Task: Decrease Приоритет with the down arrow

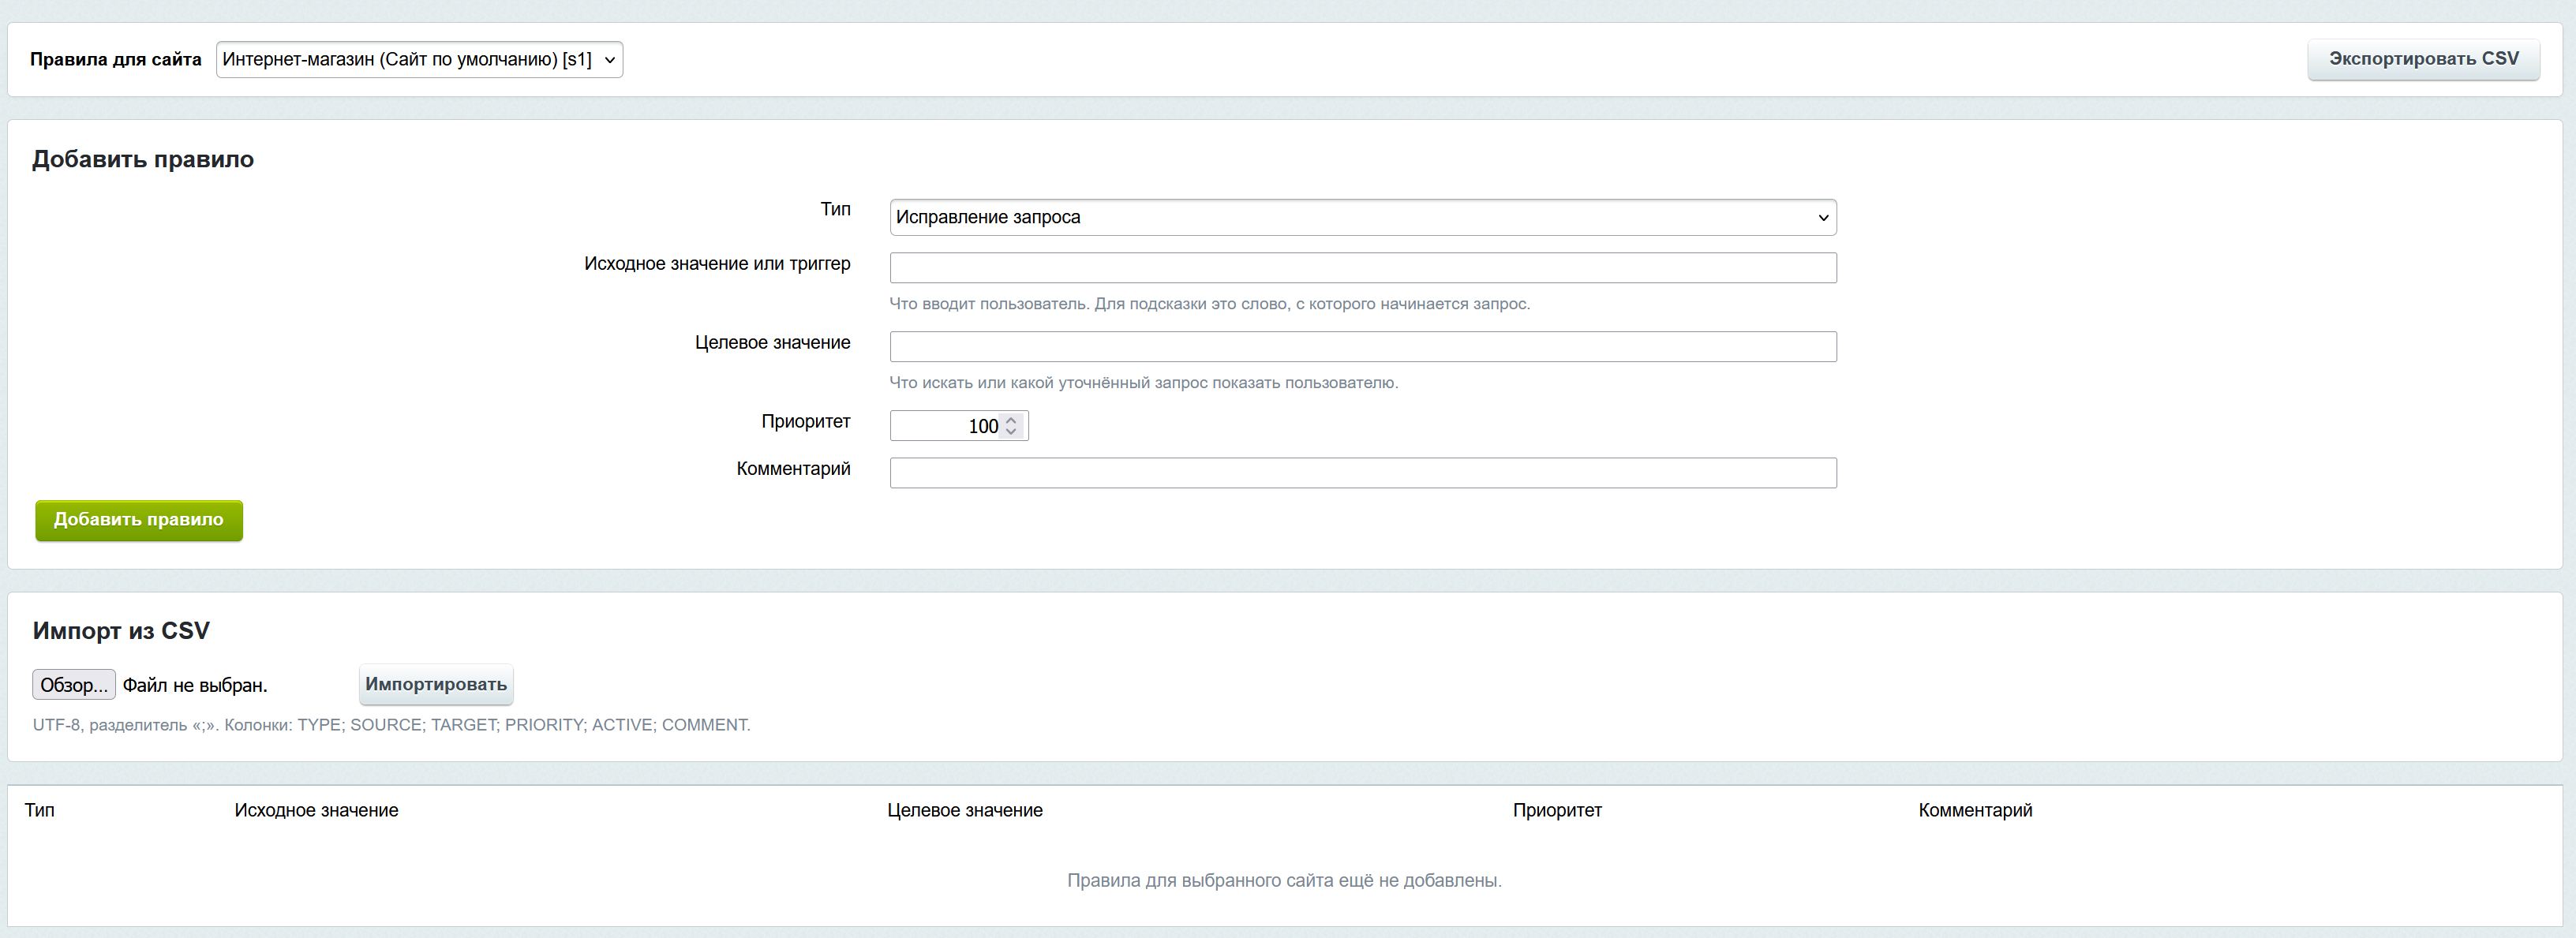Action: (1011, 432)
